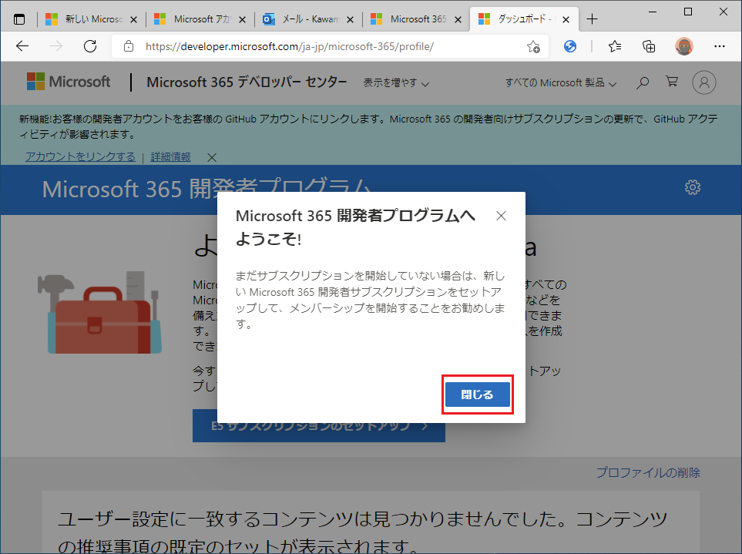Click the site account sign-in icon

[x=704, y=82]
